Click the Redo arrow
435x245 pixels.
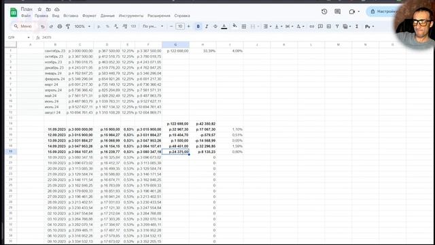click(51, 27)
